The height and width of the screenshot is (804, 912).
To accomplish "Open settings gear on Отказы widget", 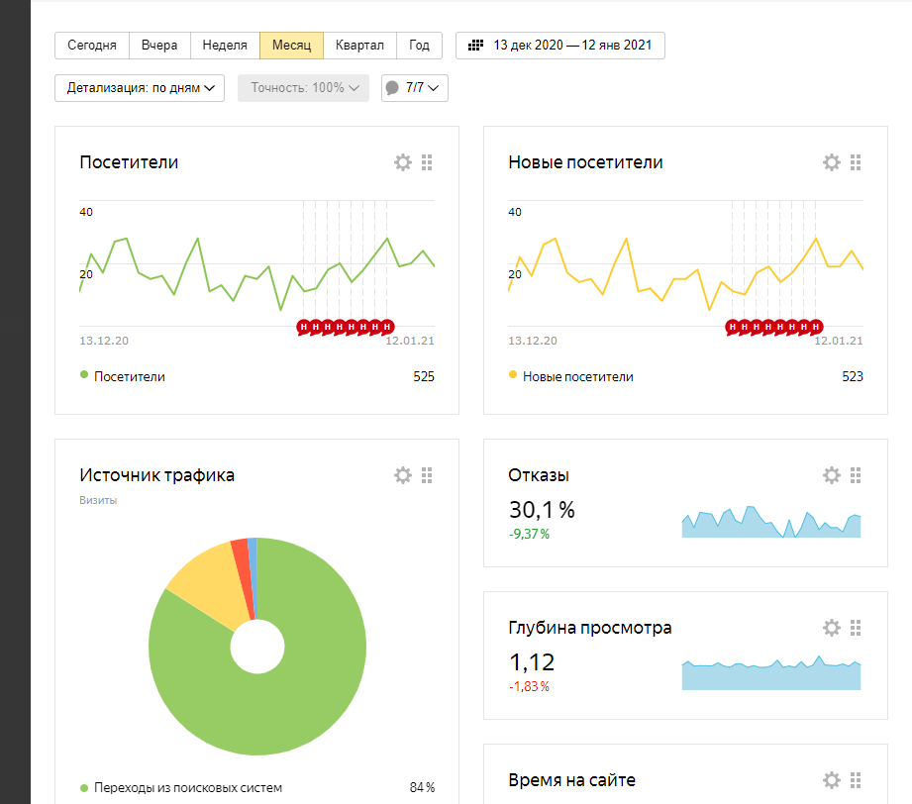I will point(831,475).
